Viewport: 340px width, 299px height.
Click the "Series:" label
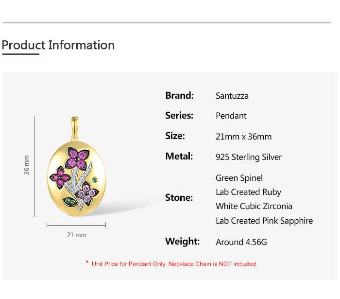[x=179, y=116]
